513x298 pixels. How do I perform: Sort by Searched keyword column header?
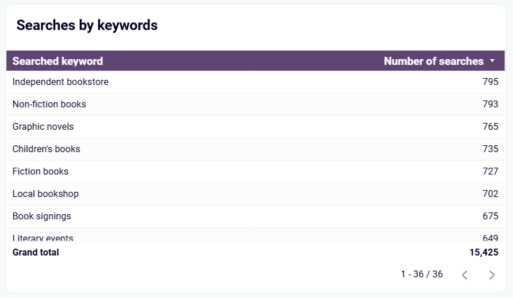click(57, 61)
